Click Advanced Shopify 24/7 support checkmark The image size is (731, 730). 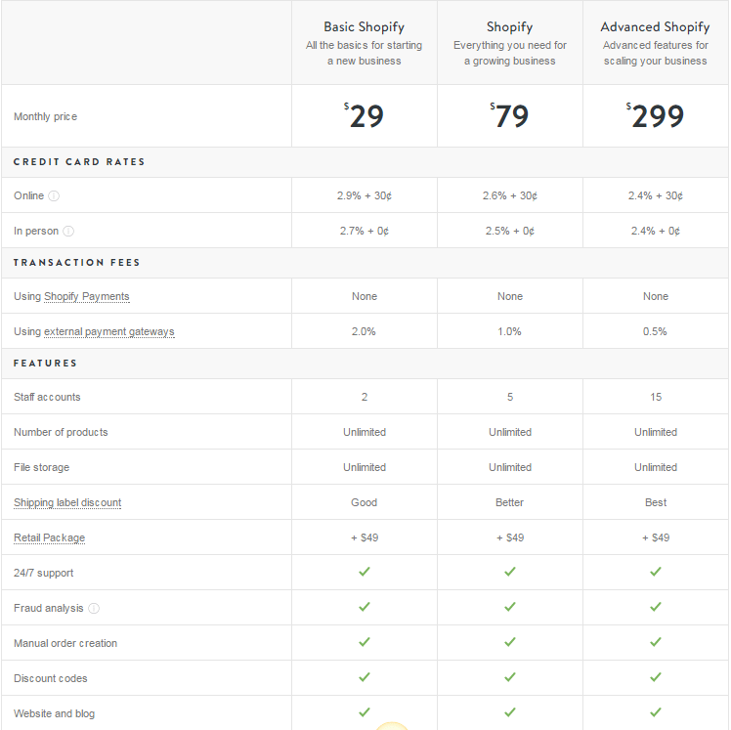[656, 572]
